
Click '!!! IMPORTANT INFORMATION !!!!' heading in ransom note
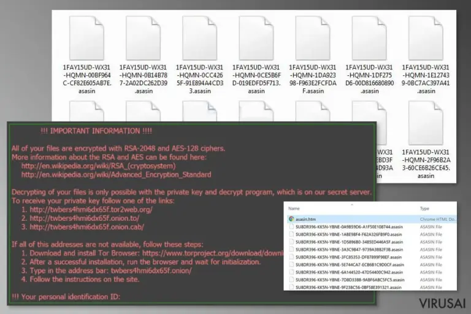pyautogui.click(x=96, y=131)
